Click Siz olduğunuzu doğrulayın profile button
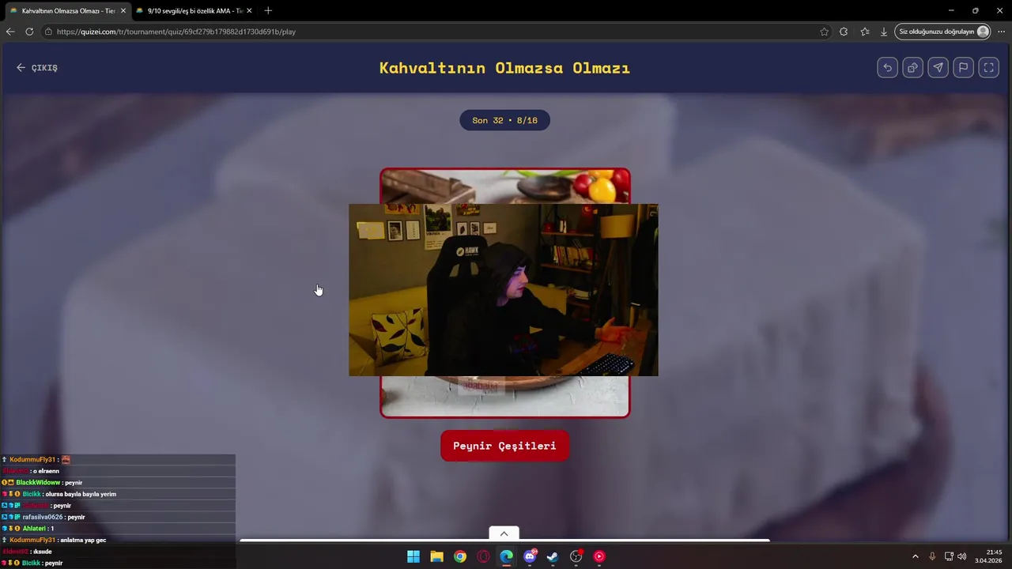The image size is (1012, 569). [x=943, y=32]
